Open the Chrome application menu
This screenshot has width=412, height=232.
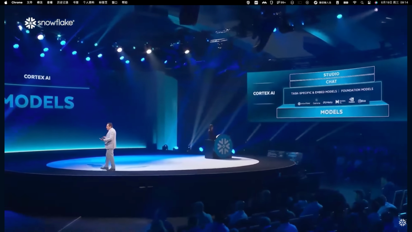17,2
